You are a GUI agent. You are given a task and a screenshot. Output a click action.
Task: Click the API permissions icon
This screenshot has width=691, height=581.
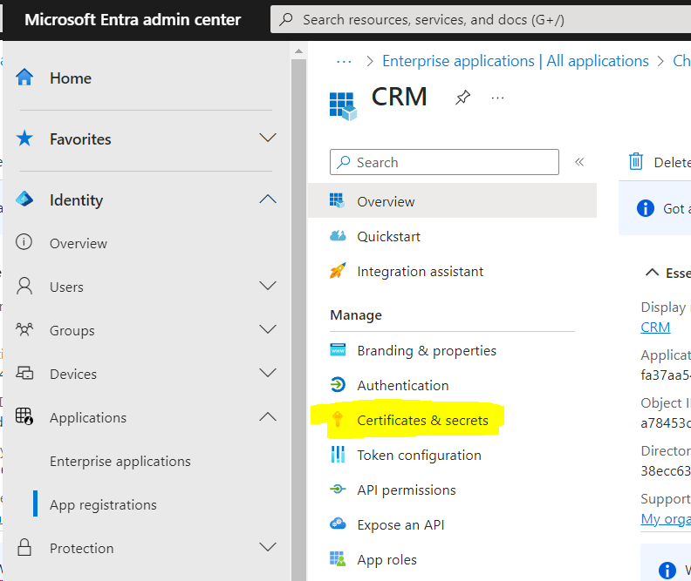click(338, 489)
